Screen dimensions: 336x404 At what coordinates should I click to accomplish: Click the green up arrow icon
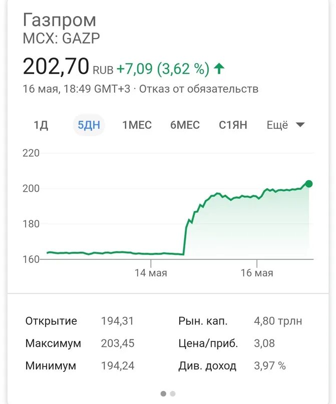pyautogui.click(x=219, y=69)
